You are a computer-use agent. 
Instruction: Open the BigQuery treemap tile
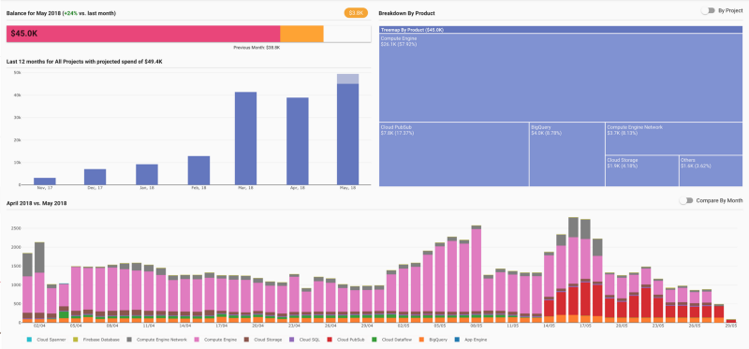[567, 154]
